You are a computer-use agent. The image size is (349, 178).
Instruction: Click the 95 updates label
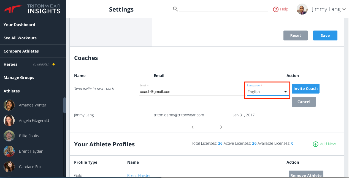[x=41, y=64]
